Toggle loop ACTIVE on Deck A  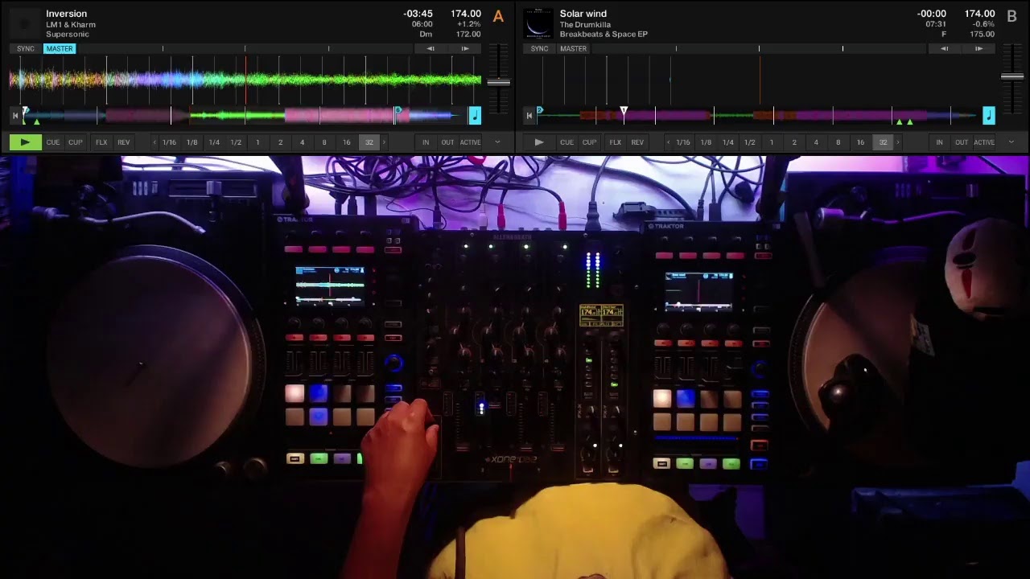(x=470, y=142)
